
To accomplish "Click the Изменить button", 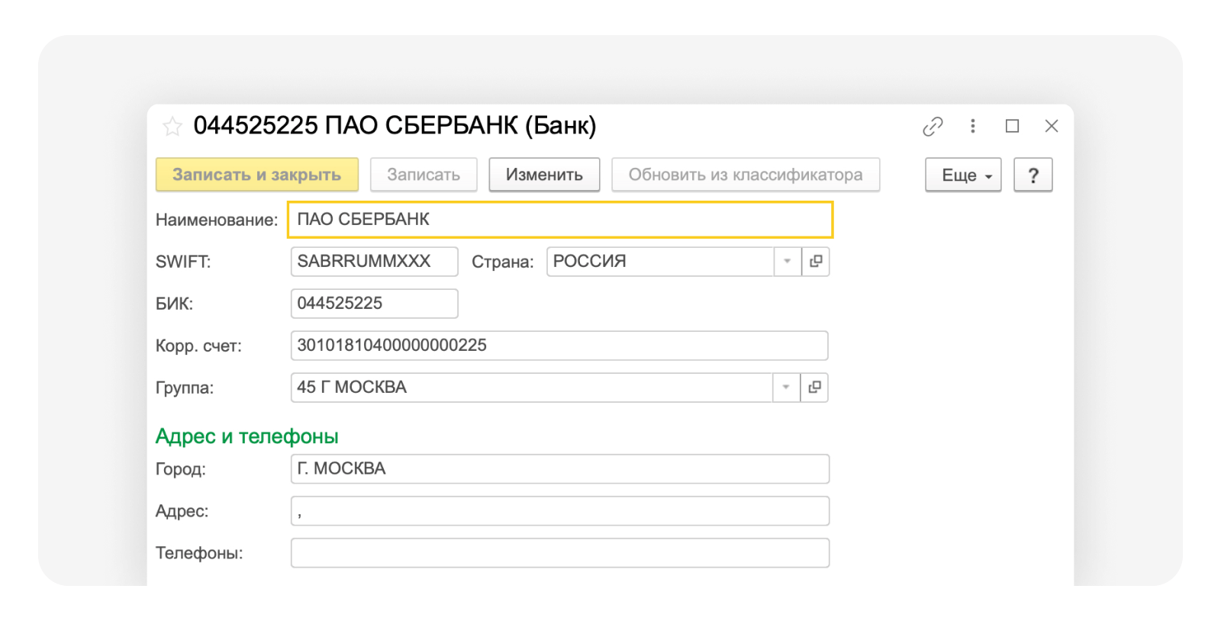I will point(544,175).
